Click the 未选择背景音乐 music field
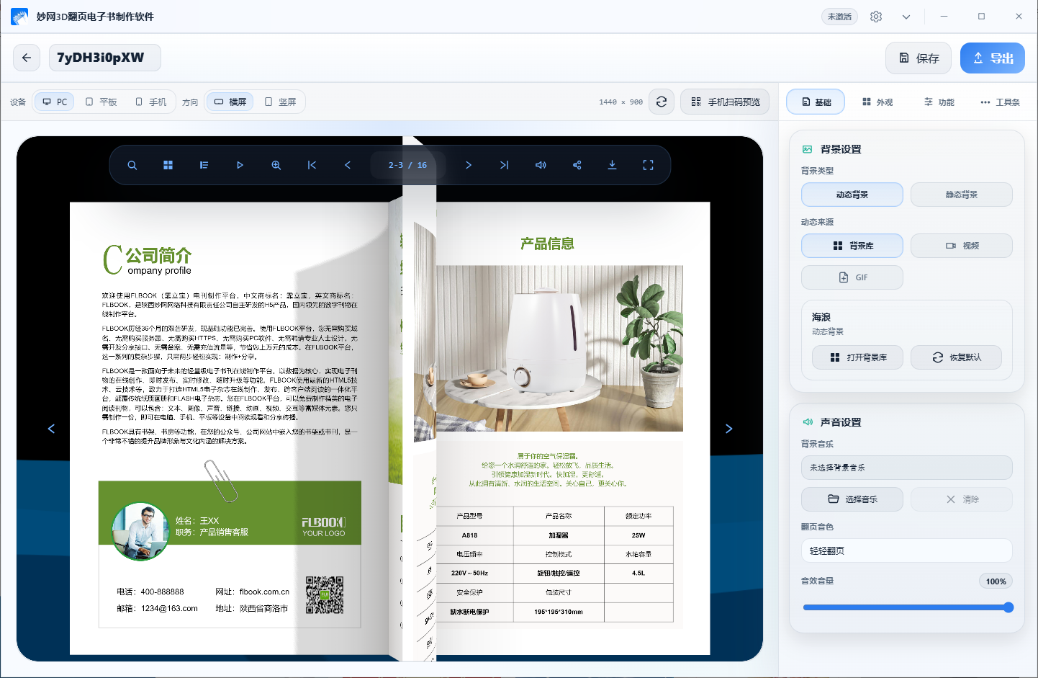The image size is (1038, 678). [x=907, y=468]
